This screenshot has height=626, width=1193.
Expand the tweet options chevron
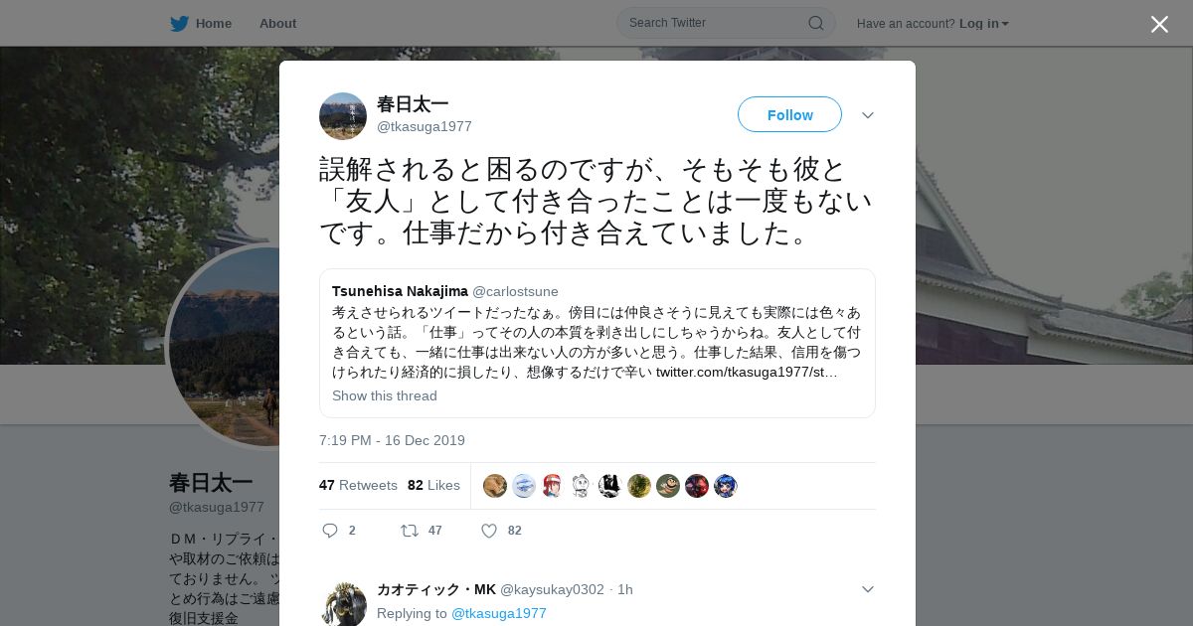tap(868, 115)
